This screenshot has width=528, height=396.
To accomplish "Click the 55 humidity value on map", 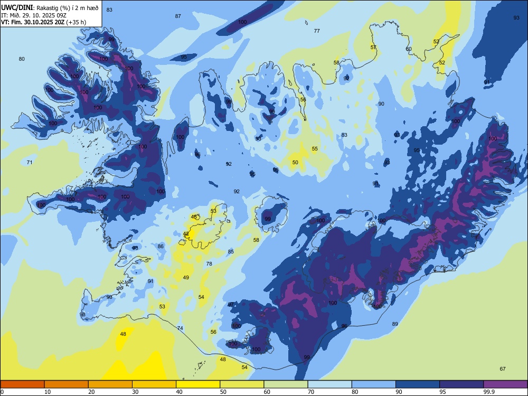I will pos(315,149).
